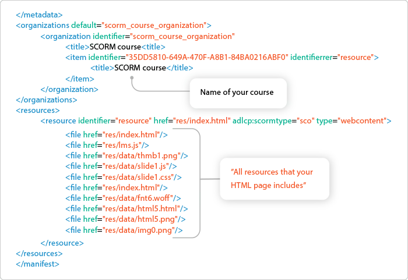Click the organization identifier line
408x280 pixels.
[x=138, y=37]
